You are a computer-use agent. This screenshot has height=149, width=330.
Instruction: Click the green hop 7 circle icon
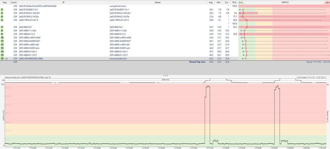2,27
